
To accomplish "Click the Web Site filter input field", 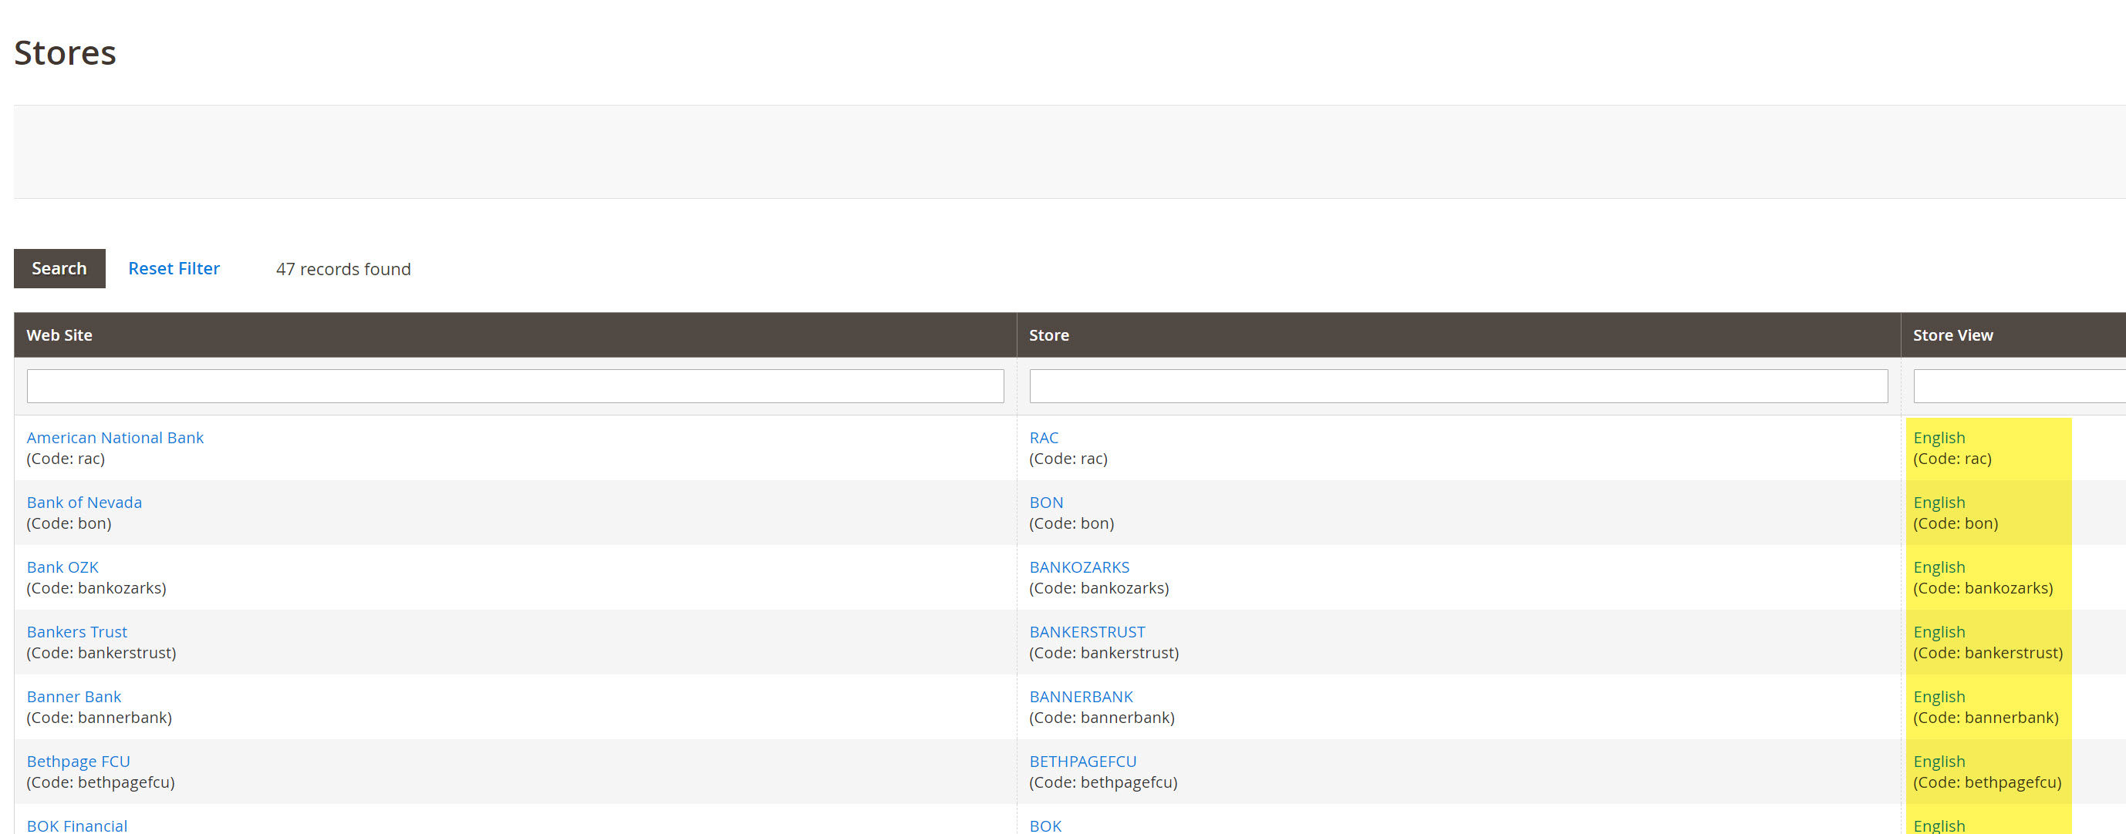I will click(515, 385).
